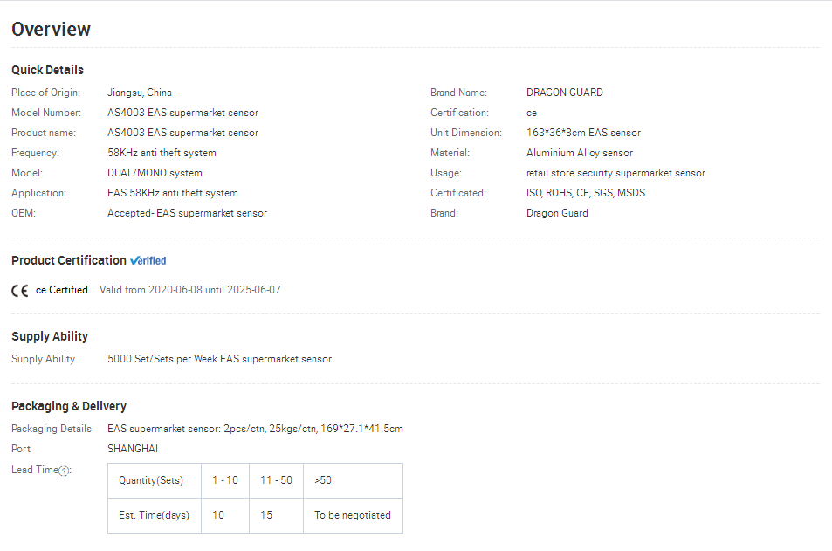This screenshot has width=832, height=551.
Task: Click the 'ce Certified.' text
Action: [63, 290]
